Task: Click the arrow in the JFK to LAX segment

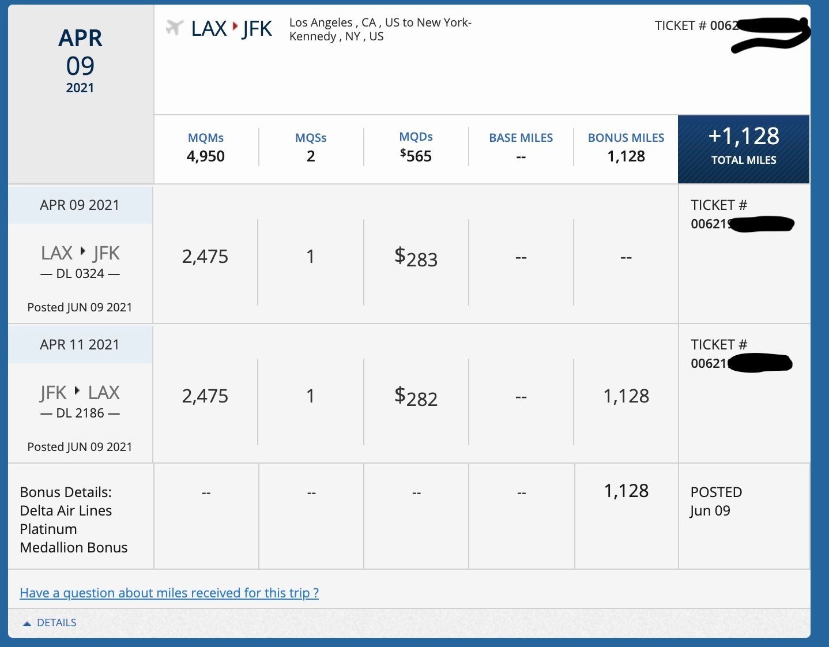Action: point(77,391)
